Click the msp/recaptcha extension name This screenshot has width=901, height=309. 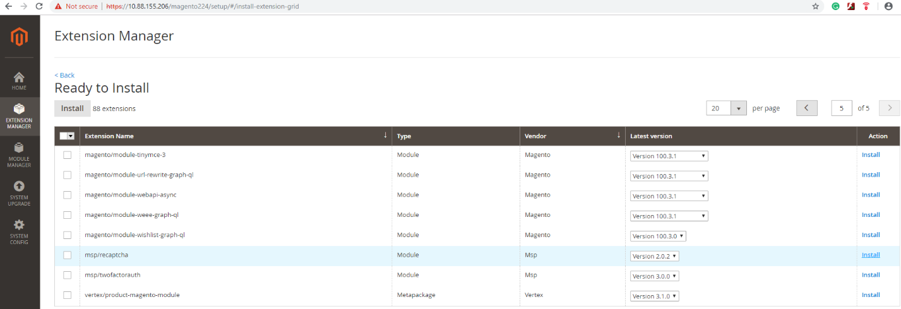click(x=106, y=255)
